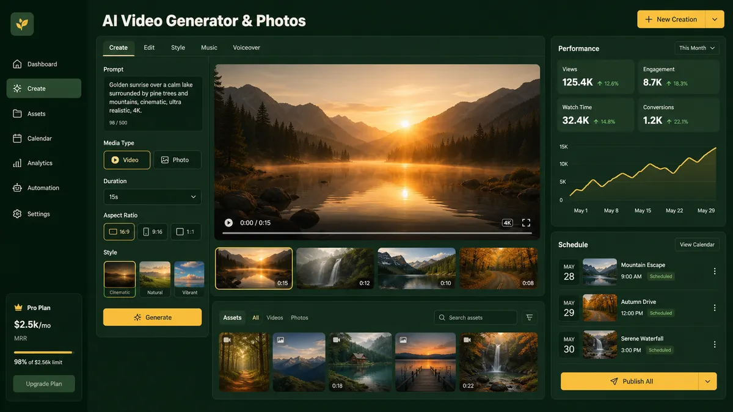Click the prompt text box

point(153,103)
